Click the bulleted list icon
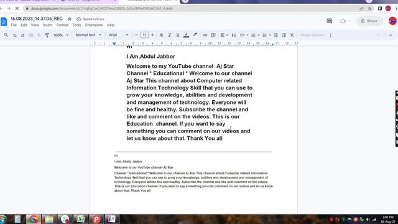 click(x=253, y=35)
